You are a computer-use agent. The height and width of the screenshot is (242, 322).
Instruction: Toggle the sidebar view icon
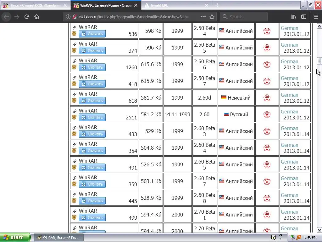(304, 17)
